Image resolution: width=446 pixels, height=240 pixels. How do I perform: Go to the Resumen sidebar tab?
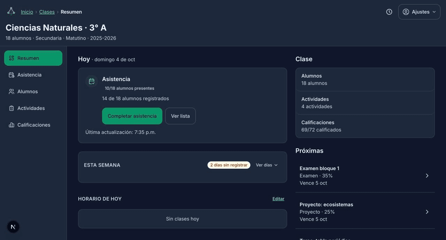pyautogui.click(x=33, y=58)
